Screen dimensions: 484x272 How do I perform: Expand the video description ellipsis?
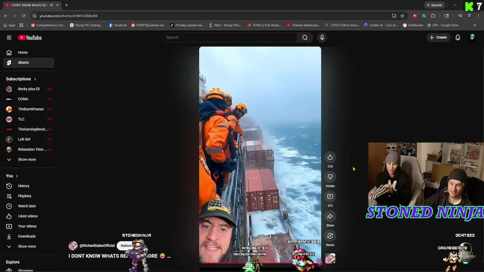(169, 256)
